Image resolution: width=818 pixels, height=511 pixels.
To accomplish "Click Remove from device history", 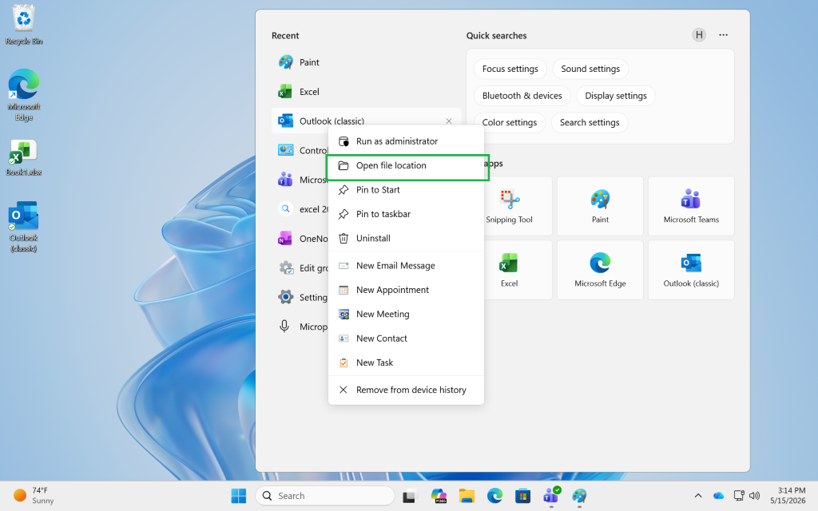I will coord(406,390).
